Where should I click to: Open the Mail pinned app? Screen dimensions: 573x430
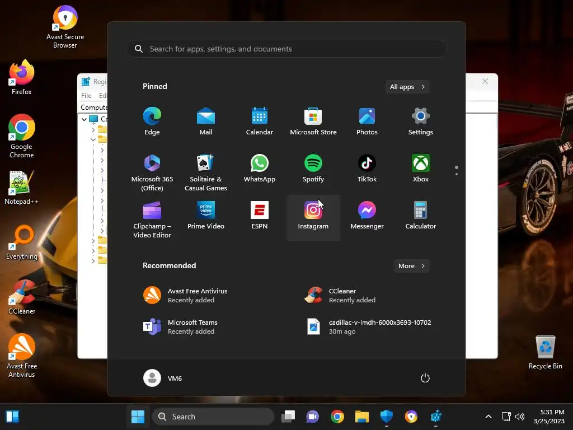[x=206, y=121]
